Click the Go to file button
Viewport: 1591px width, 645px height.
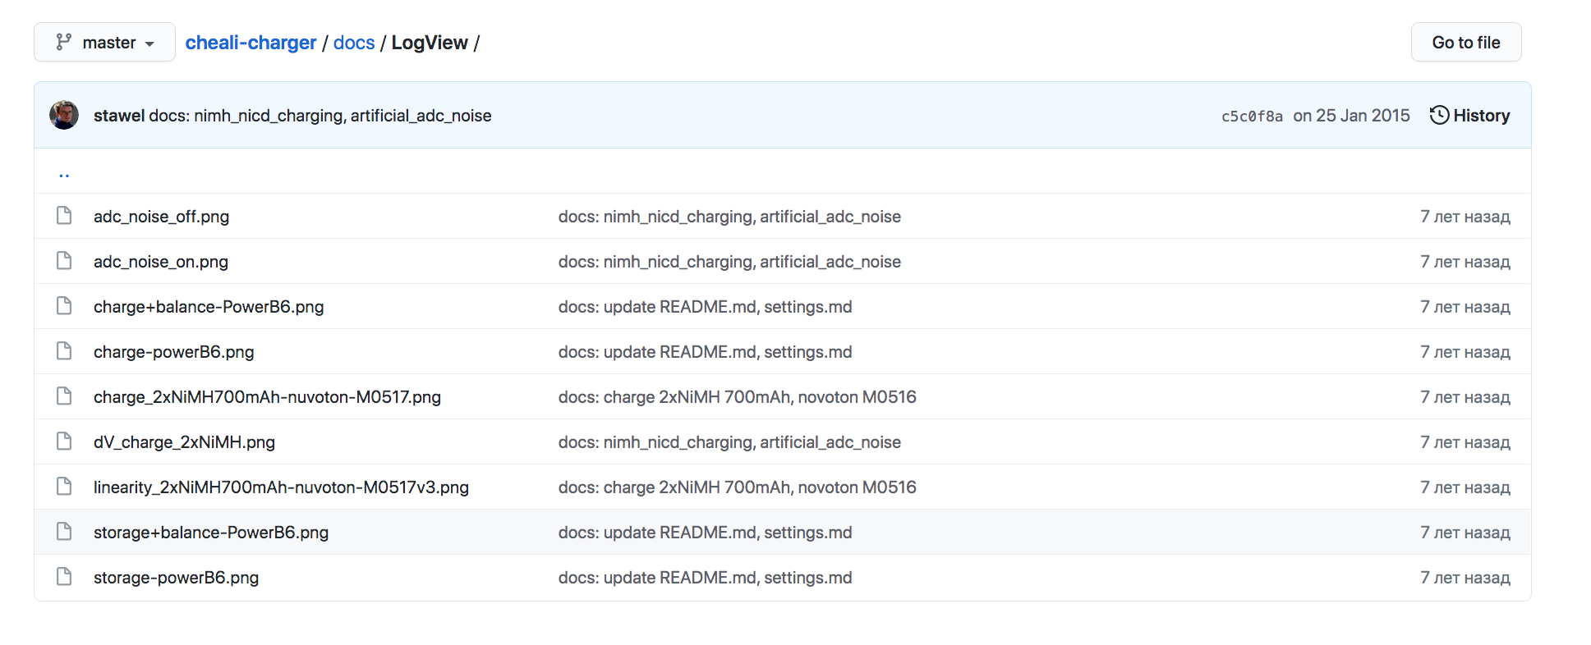click(1465, 43)
